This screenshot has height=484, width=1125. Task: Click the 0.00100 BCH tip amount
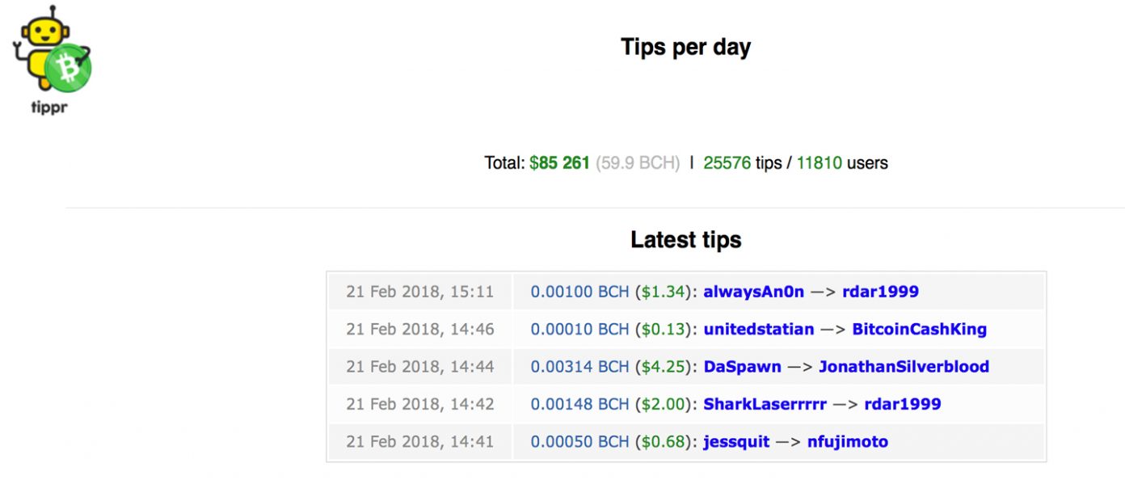point(579,292)
